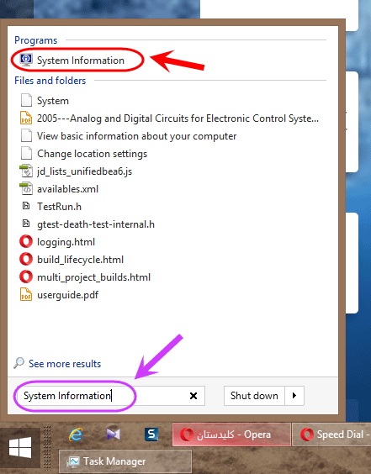Switch to Task Manager taskbar window
This screenshot has width=371, height=474.
pos(125,461)
